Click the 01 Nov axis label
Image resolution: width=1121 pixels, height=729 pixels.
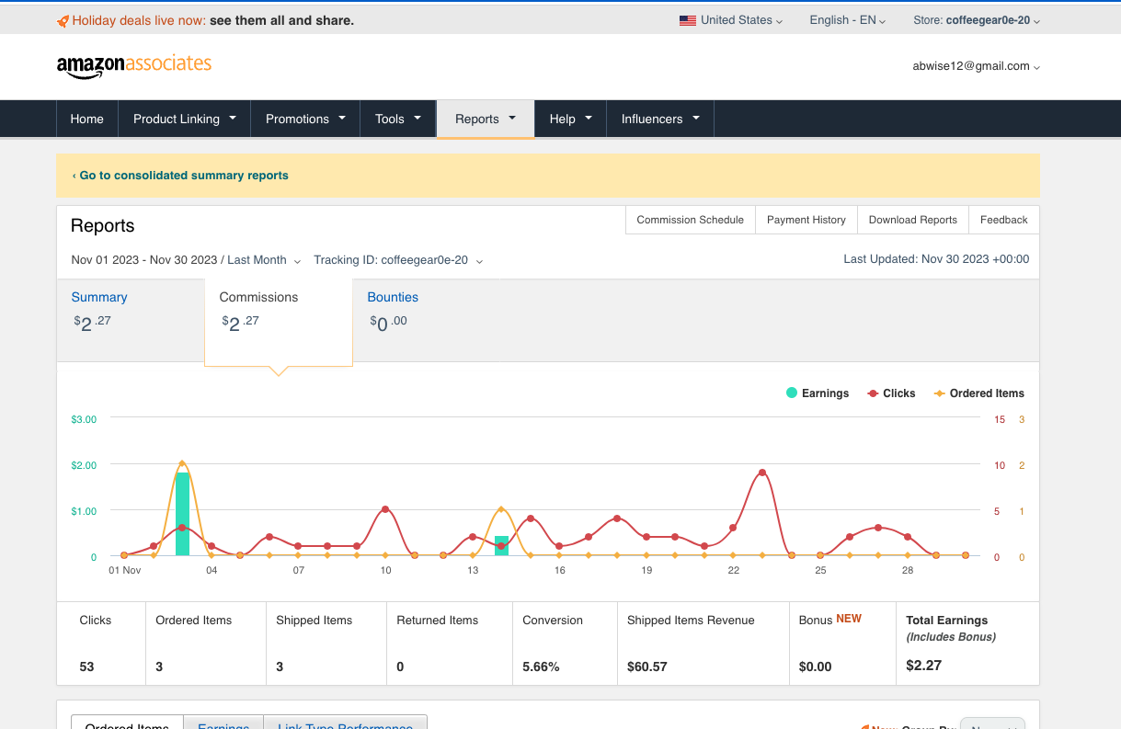[x=124, y=571]
